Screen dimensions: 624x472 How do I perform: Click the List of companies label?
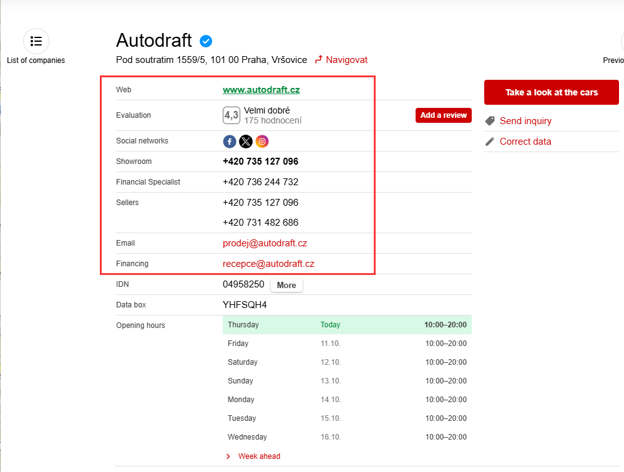point(36,60)
